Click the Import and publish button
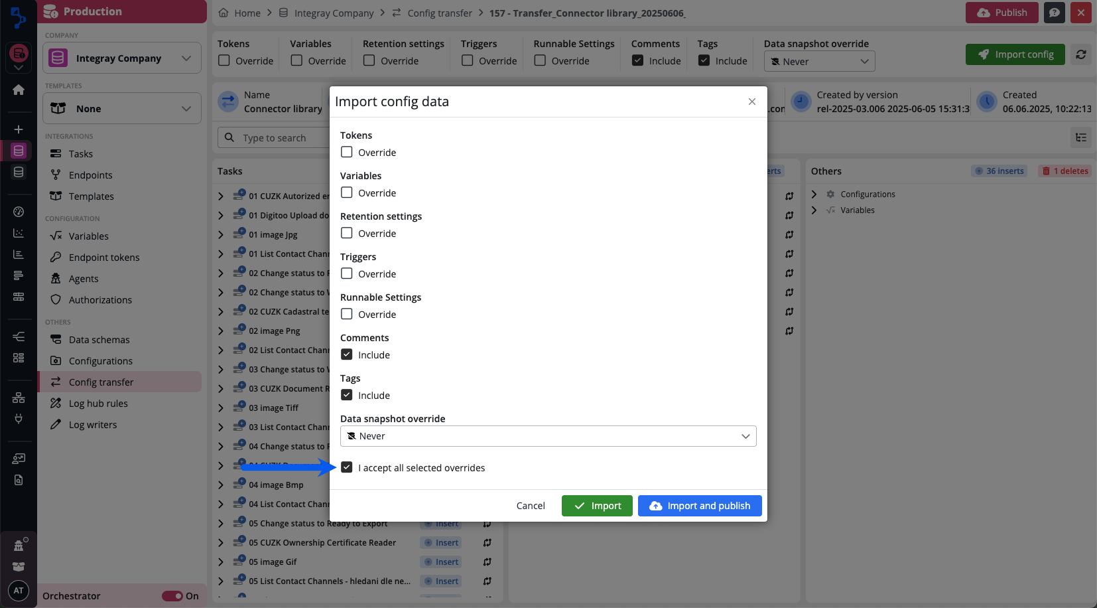 [700, 506]
